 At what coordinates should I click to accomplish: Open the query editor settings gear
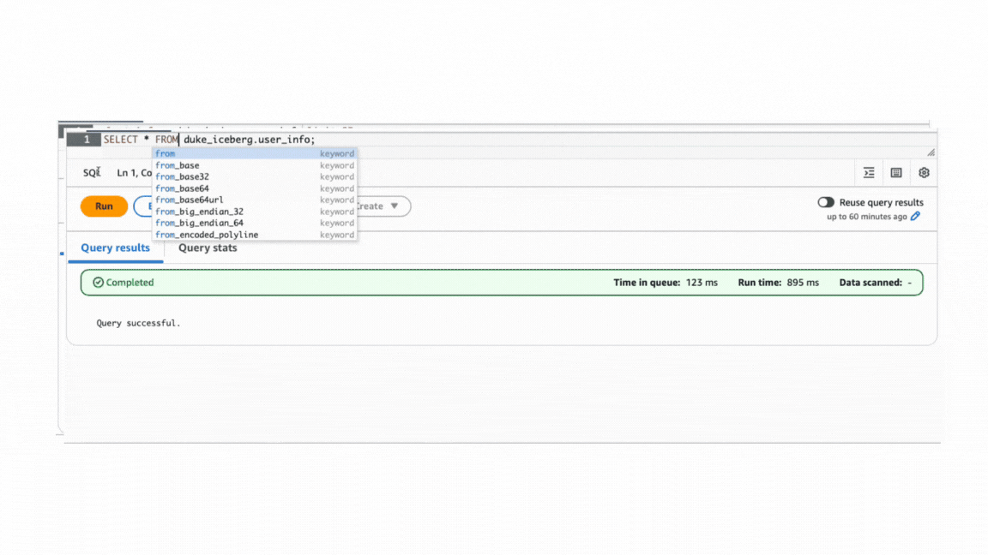coord(924,172)
